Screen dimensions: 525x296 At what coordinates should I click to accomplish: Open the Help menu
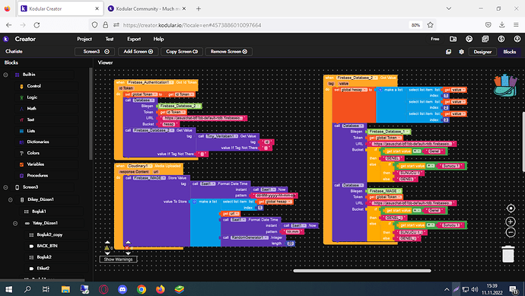158,39
